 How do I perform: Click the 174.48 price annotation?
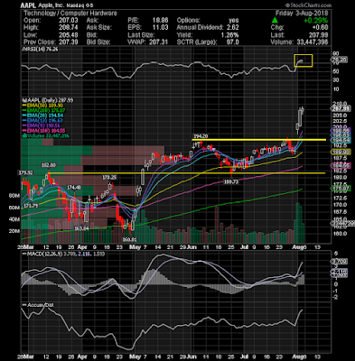tap(74, 188)
